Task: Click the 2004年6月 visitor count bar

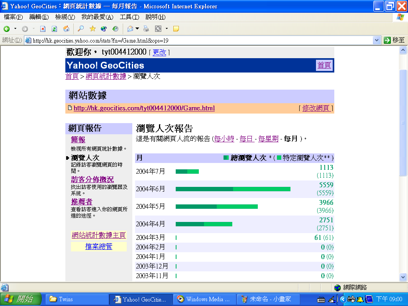Action: [x=233, y=189]
